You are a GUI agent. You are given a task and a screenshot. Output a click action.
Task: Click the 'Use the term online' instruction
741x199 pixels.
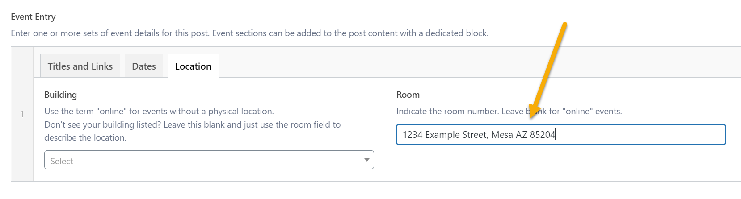coord(159,112)
